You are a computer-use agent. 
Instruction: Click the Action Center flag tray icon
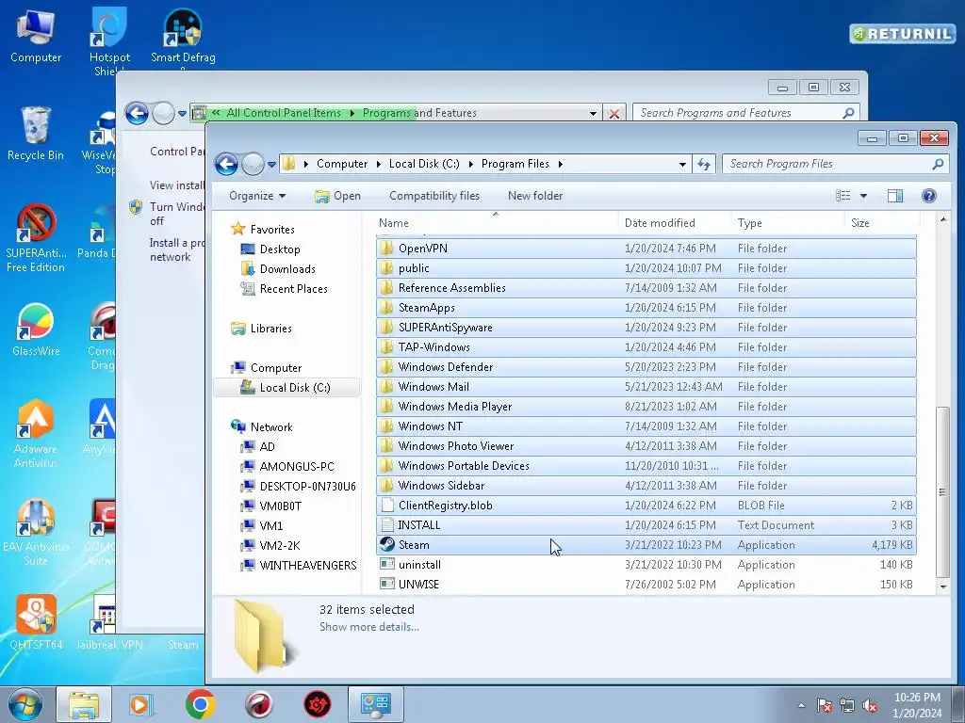[x=824, y=705]
